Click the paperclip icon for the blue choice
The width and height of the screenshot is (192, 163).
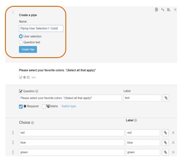point(165,142)
